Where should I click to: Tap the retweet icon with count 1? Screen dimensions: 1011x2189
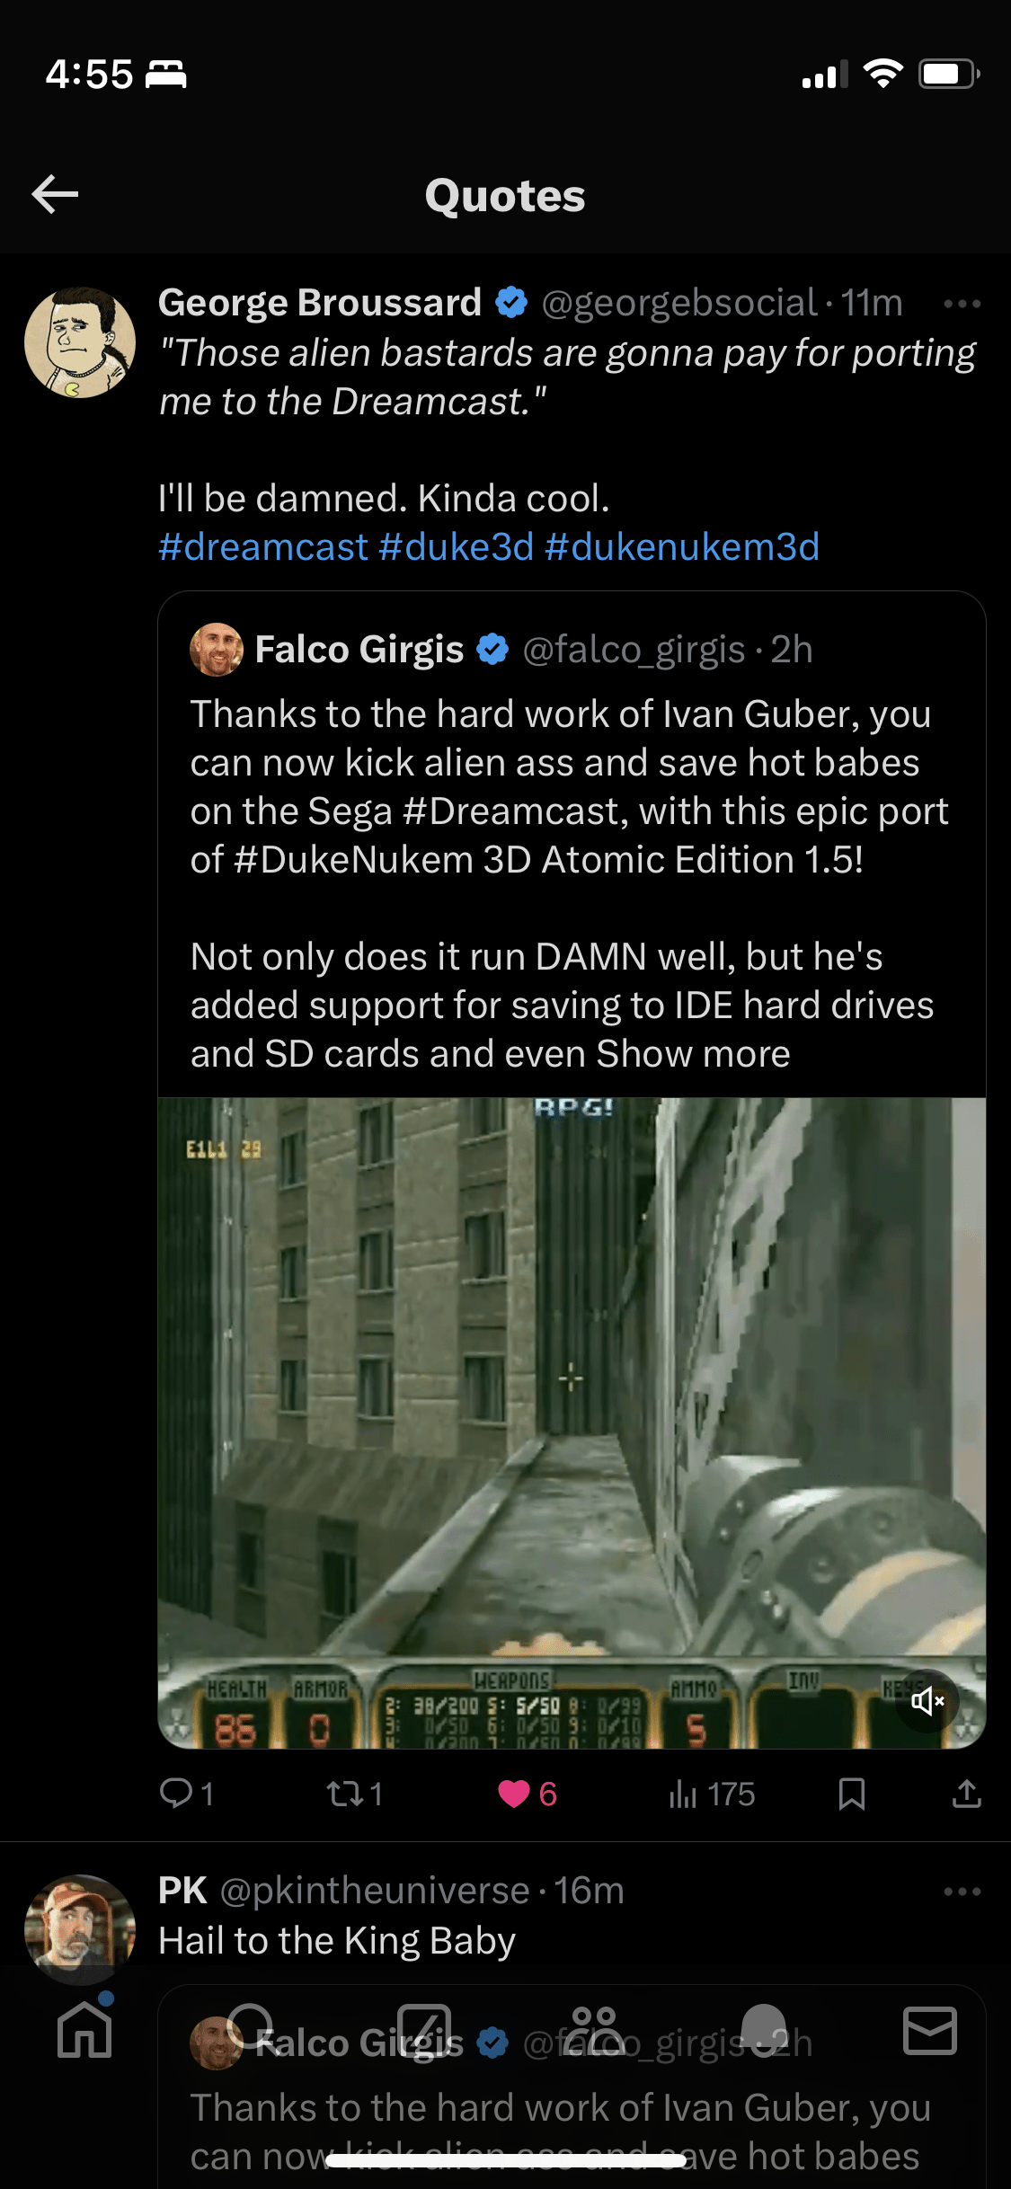pyautogui.click(x=343, y=1795)
